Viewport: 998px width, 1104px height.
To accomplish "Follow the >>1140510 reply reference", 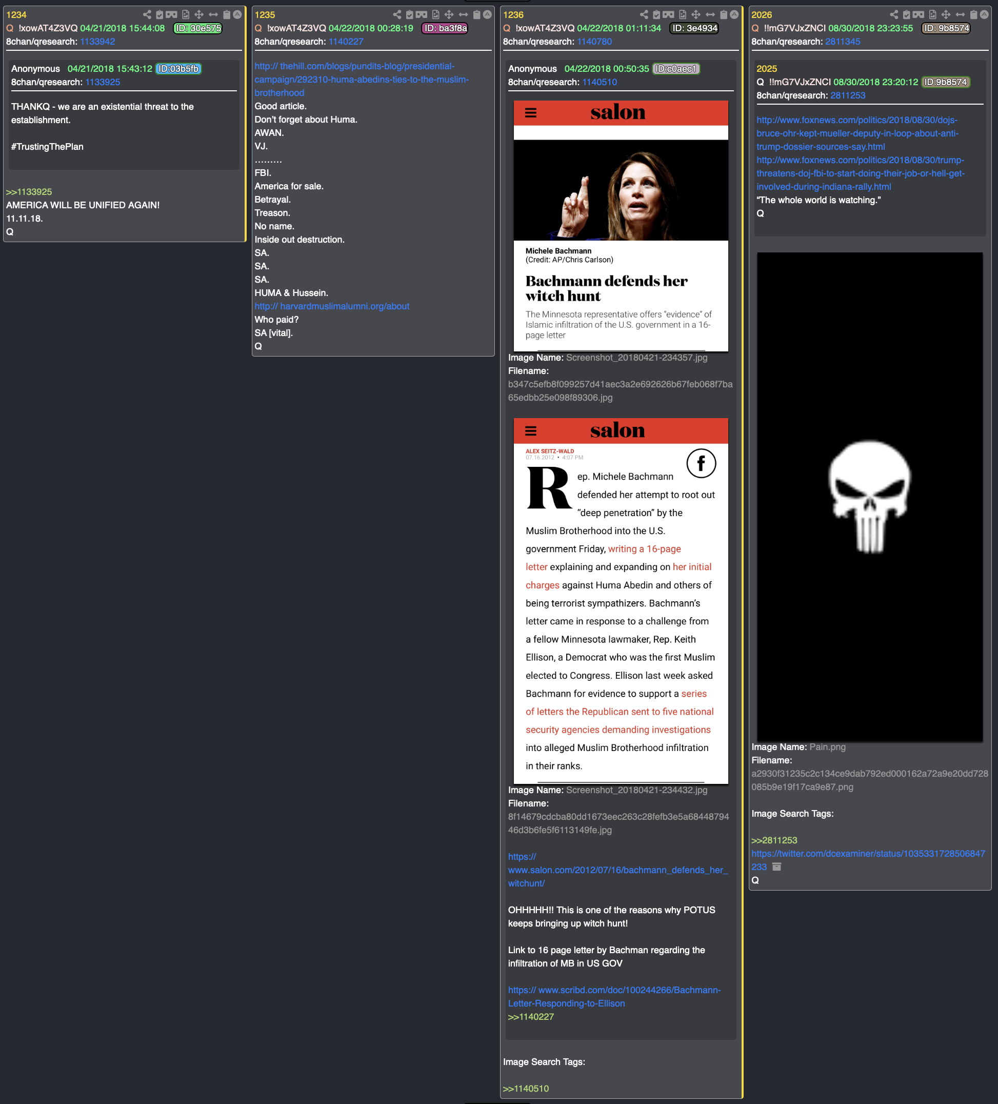I will [526, 1089].
